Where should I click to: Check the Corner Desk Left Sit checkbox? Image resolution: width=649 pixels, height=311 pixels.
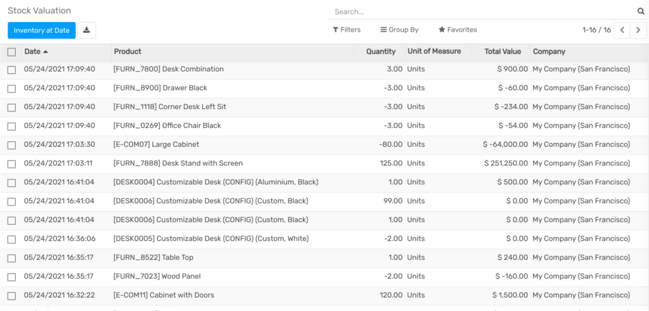pos(11,108)
